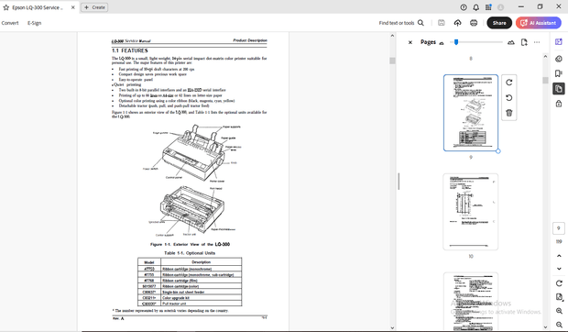The width and height of the screenshot is (568, 332).
Task: Open the Pages panel more options ellipsis
Action: (537, 42)
